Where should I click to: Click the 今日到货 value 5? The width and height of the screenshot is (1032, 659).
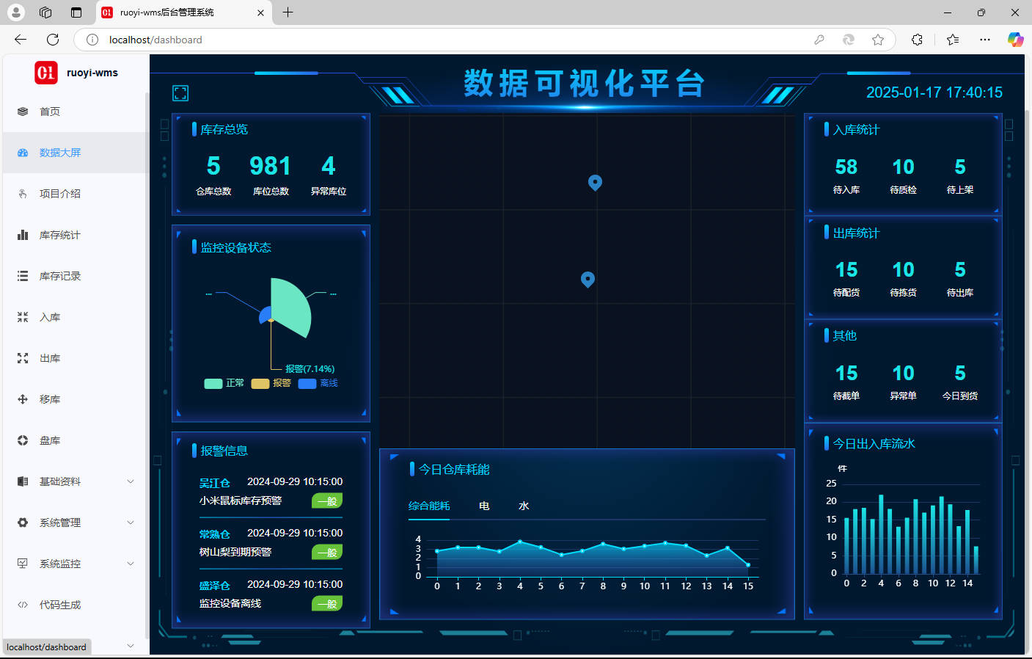pyautogui.click(x=960, y=373)
